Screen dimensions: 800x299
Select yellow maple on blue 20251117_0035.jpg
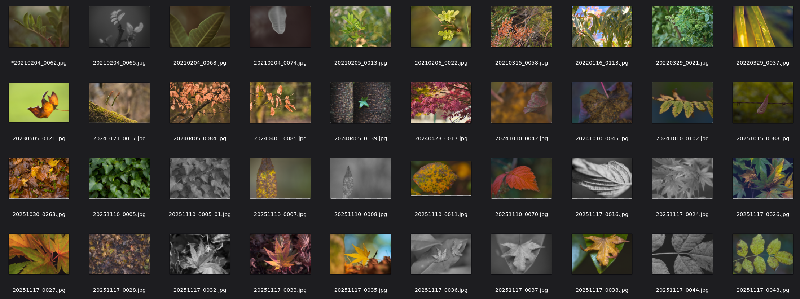360,254
